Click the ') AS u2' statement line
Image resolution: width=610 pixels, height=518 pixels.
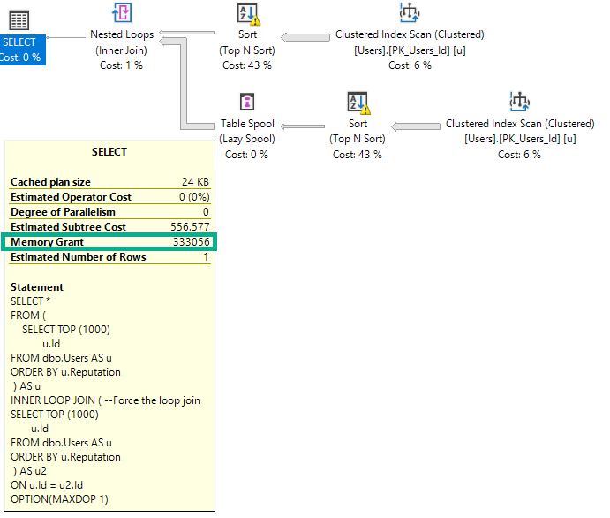coord(29,471)
